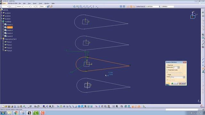Open the line thickness dropdown
Screen dimensions: 205x115
(20, 6)
